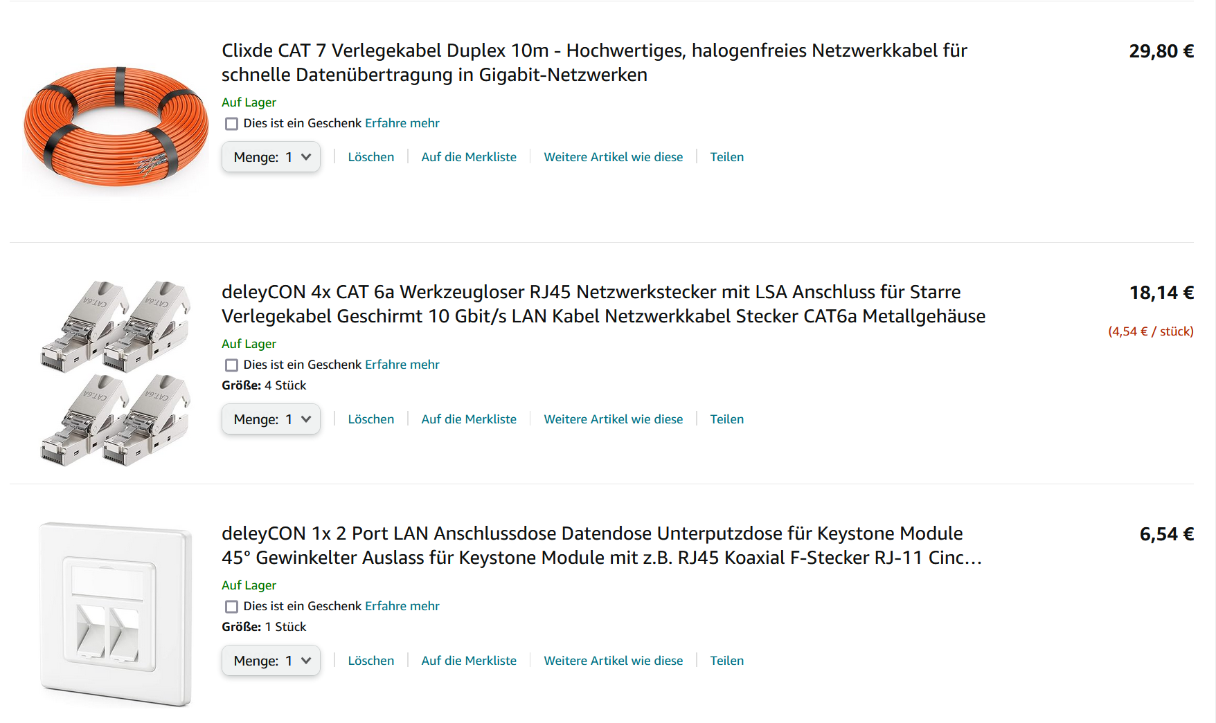Move the Clixde cable to the Merkliste
This screenshot has height=723, width=1216.
click(469, 157)
